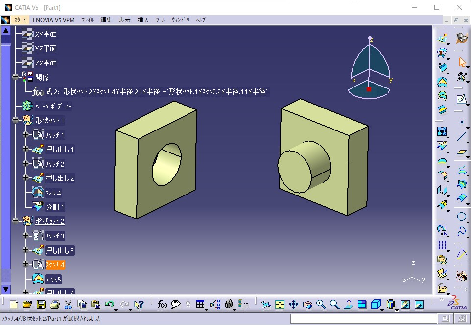Open the ENOVIA V5 VPM menu
The width and height of the screenshot is (471, 325).
pos(54,20)
